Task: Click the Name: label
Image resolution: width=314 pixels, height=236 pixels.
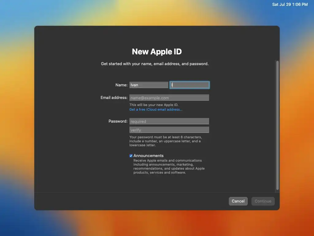Action: click(x=121, y=85)
